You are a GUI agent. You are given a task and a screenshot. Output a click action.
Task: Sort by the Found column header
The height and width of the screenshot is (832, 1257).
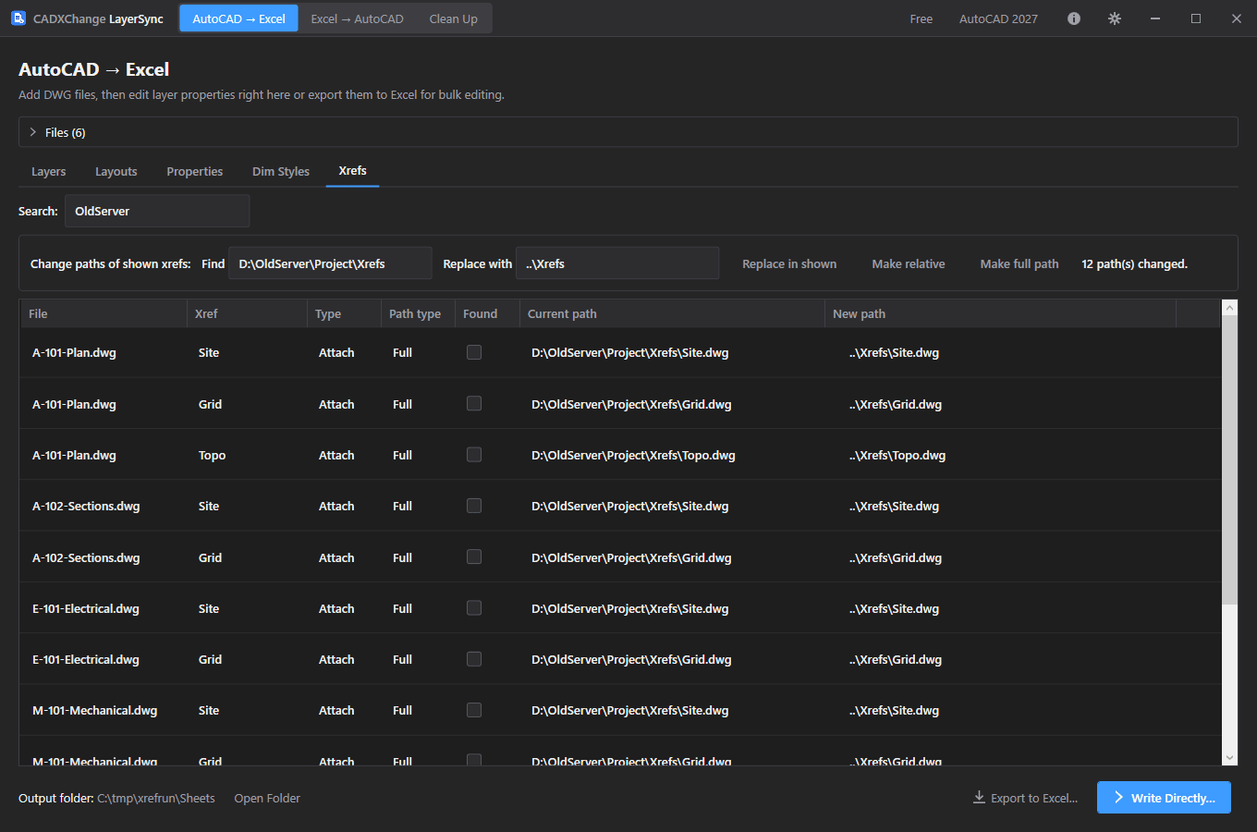coord(487,313)
